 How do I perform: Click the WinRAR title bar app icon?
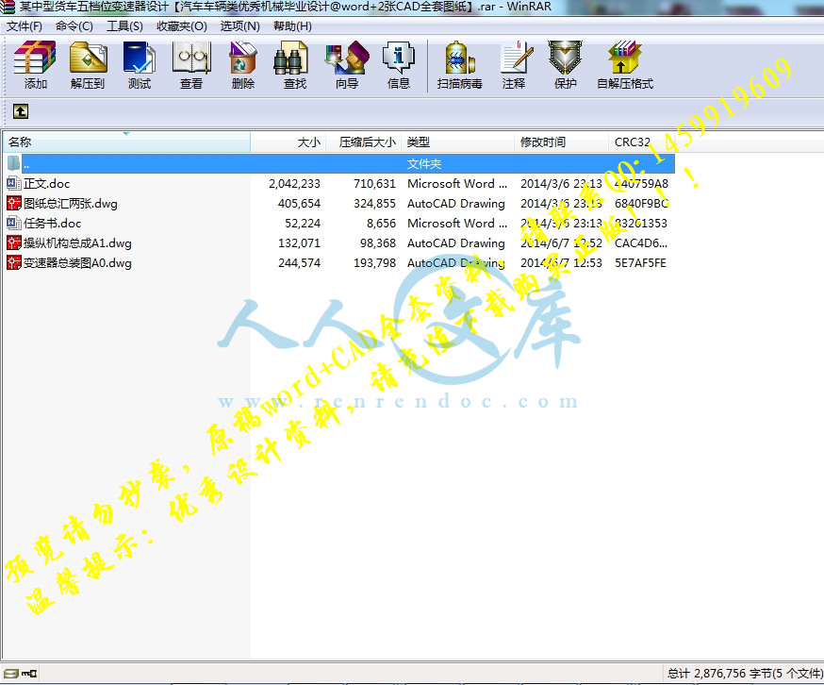coord(8,7)
